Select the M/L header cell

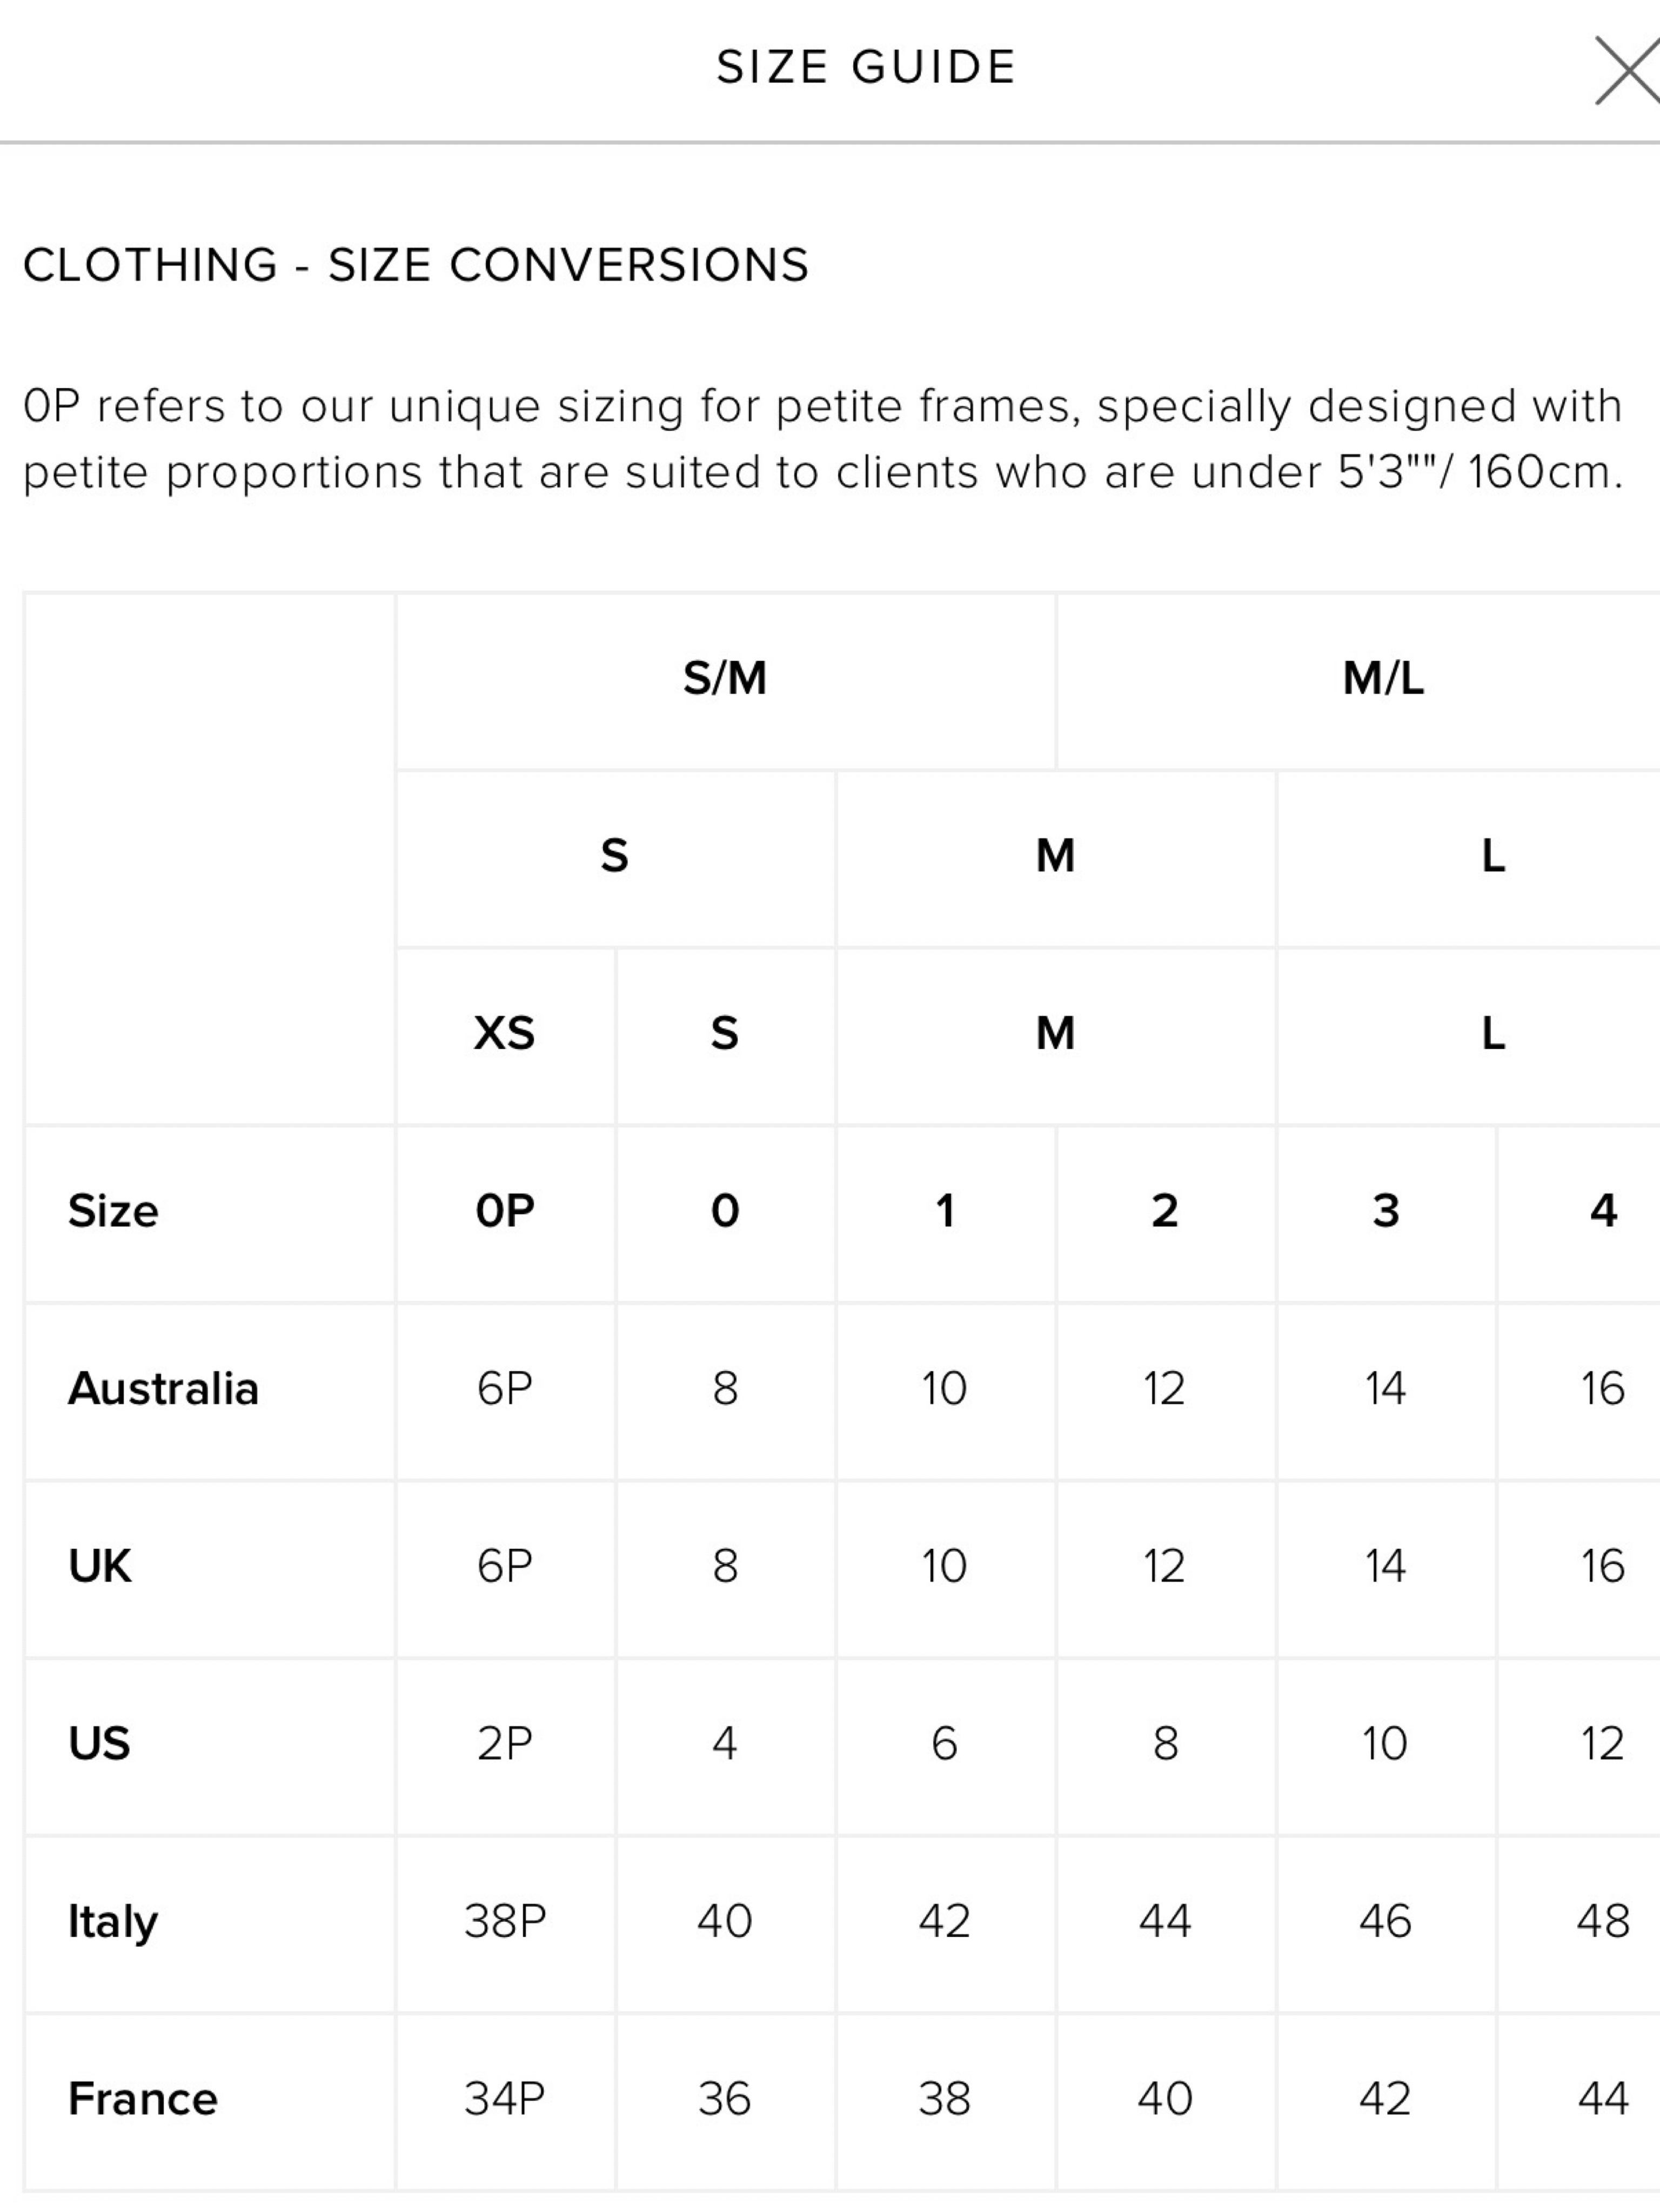tap(1383, 680)
